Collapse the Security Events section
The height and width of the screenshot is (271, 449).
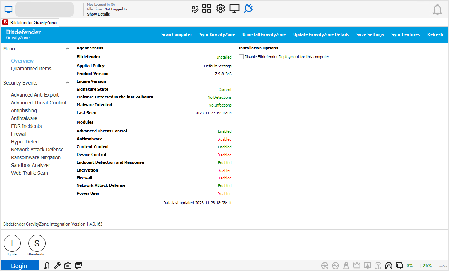point(68,82)
